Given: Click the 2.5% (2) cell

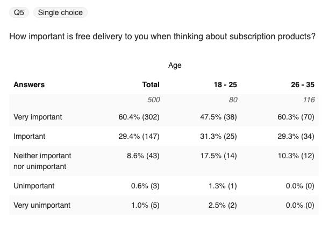Looking at the screenshot, I should point(222,205).
